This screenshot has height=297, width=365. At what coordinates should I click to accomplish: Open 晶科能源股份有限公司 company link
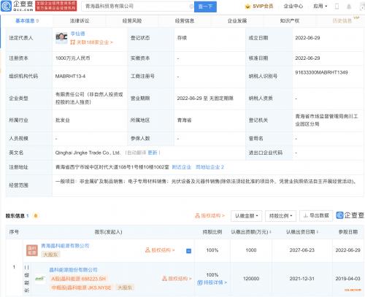[x=73, y=270]
